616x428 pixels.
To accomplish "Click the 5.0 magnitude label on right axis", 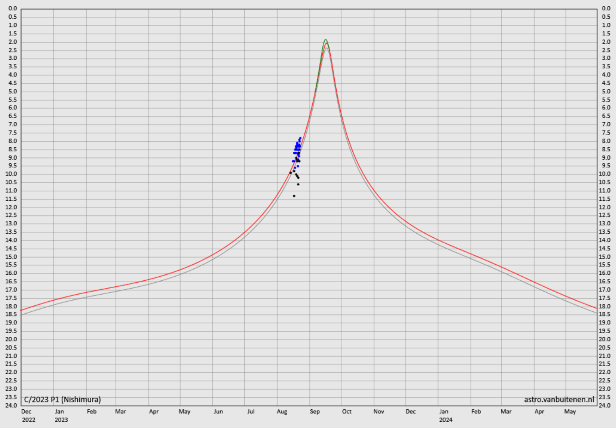I will tap(606, 91).
